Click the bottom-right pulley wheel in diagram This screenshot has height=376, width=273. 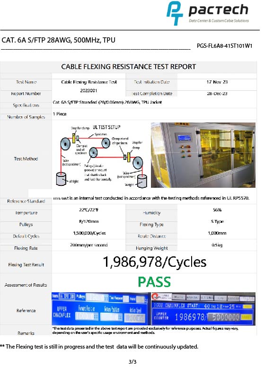pos(138,163)
